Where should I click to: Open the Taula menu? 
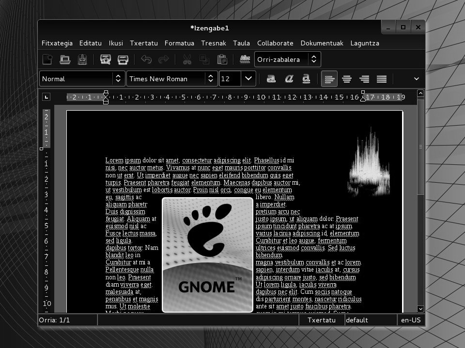(x=241, y=43)
